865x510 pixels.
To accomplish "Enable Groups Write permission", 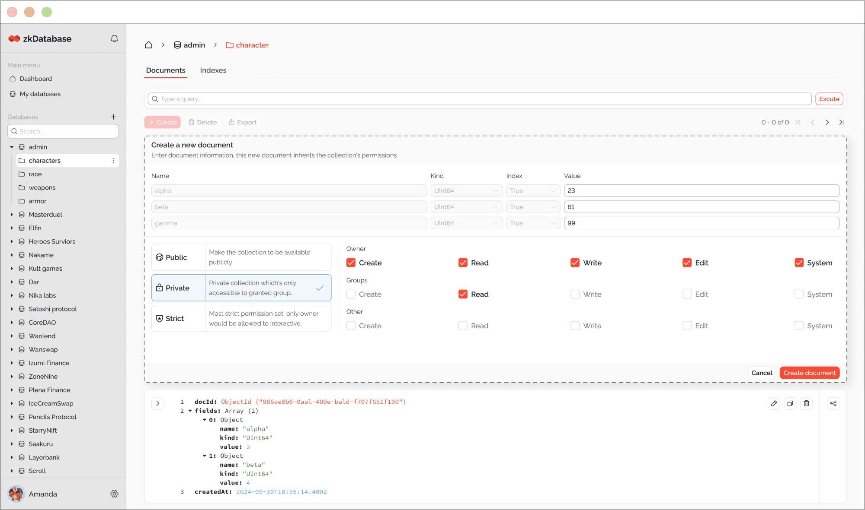I will (x=575, y=294).
